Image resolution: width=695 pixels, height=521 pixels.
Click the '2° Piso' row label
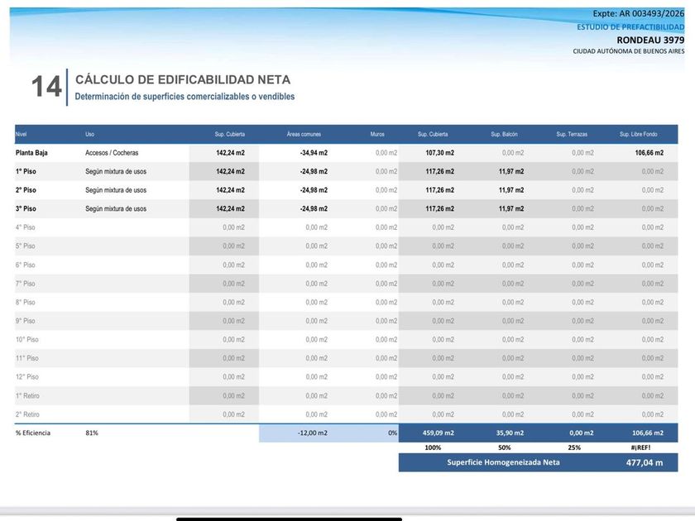pos(26,190)
